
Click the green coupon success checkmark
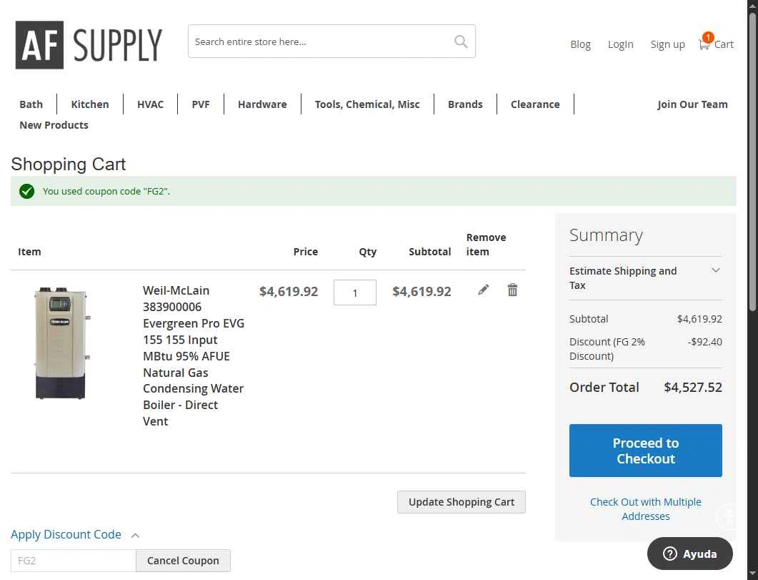(x=26, y=192)
